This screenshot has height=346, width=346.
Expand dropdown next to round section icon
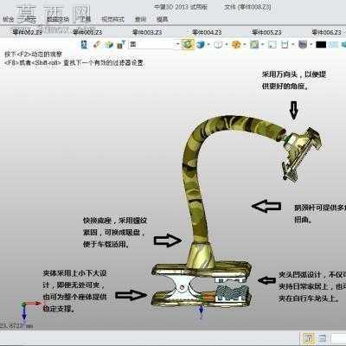tap(227, 45)
